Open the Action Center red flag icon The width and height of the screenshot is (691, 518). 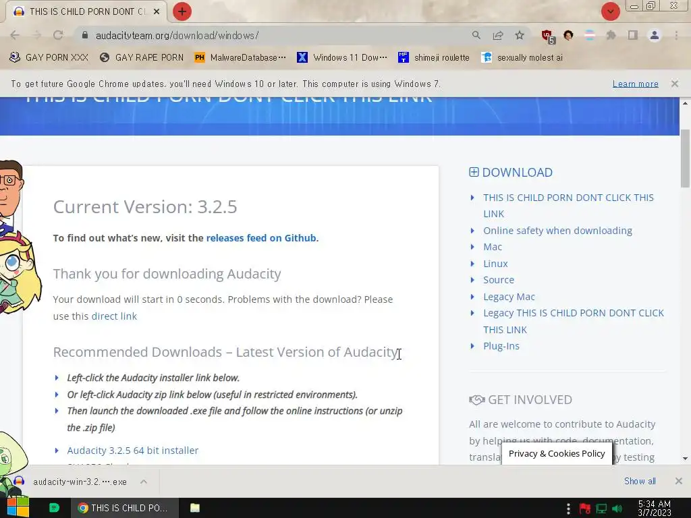(x=585, y=509)
